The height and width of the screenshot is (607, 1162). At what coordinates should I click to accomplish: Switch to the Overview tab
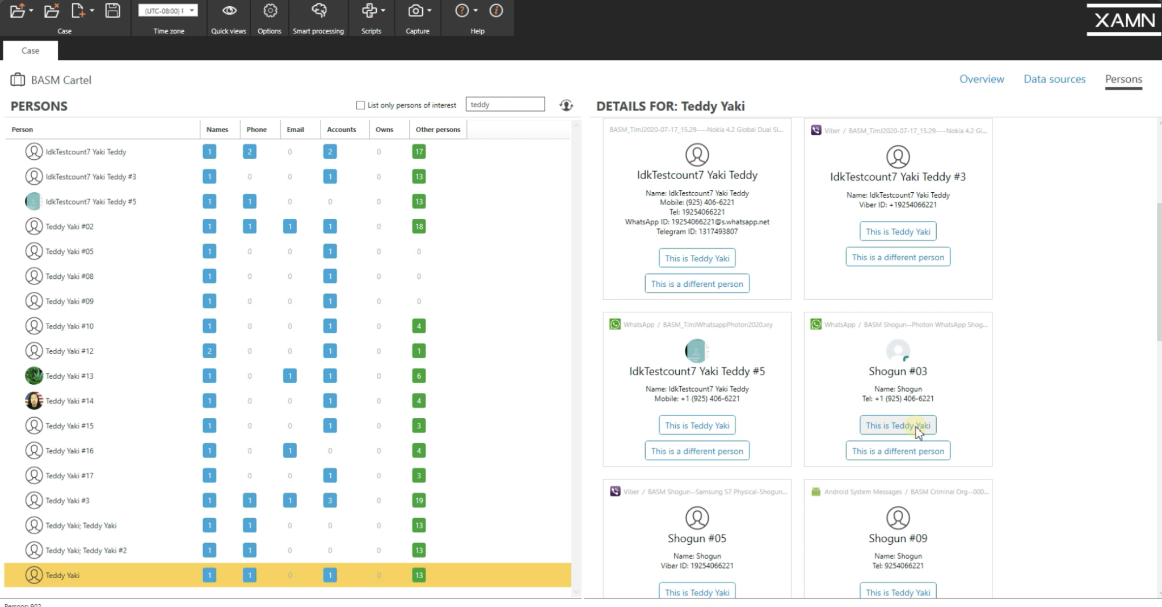click(981, 79)
